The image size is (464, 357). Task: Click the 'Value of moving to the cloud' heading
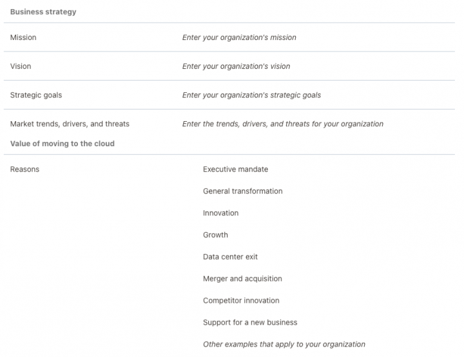coord(63,144)
